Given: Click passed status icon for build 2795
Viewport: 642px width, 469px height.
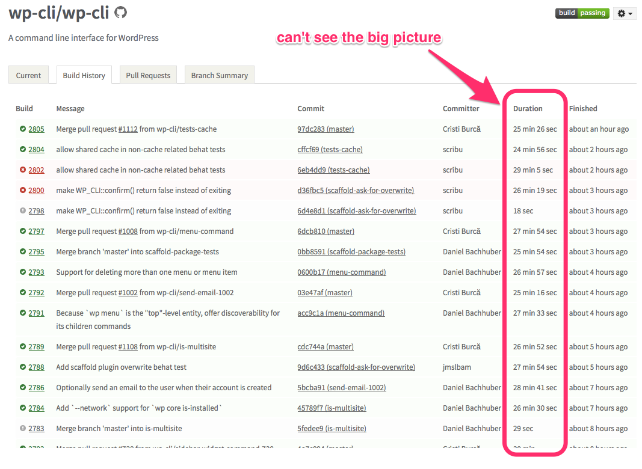Looking at the screenshot, I should [23, 252].
